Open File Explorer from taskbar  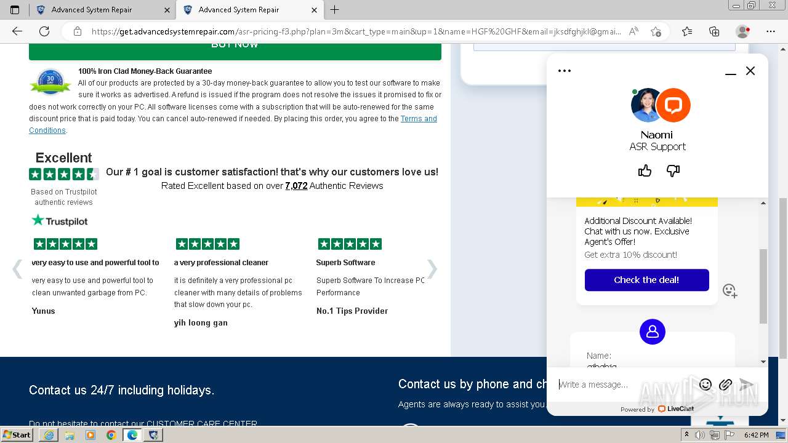pyautogui.click(x=70, y=435)
